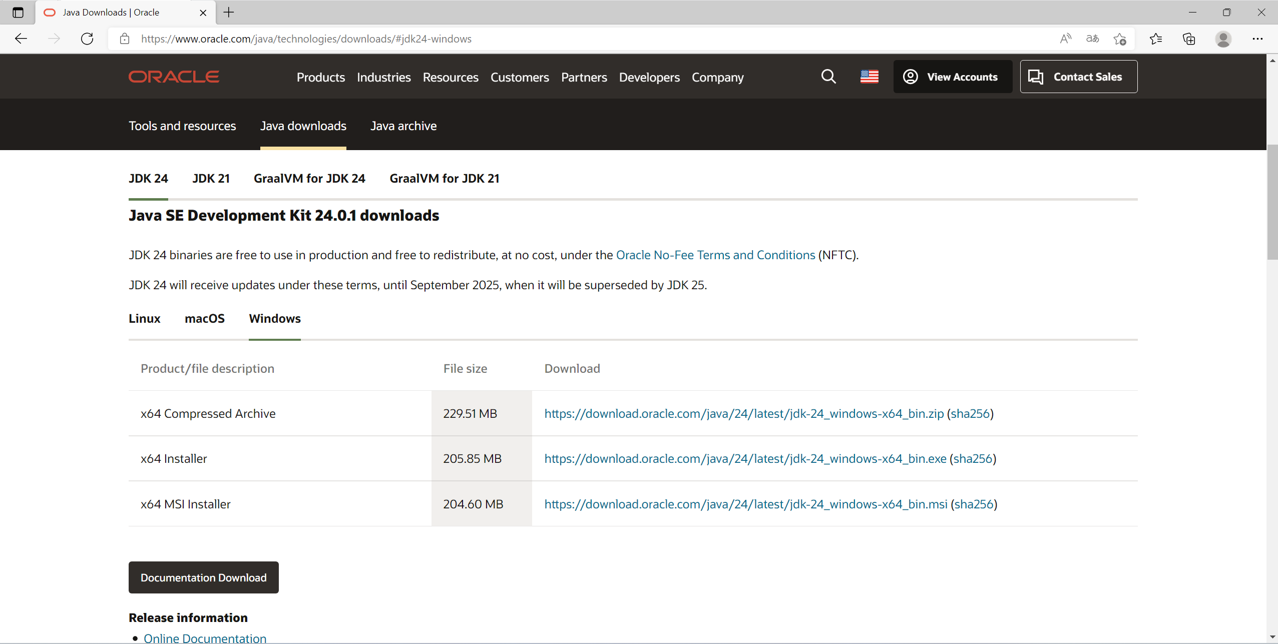This screenshot has height=644, width=1278.
Task: Open the Favorites list icon
Action: (1156, 39)
